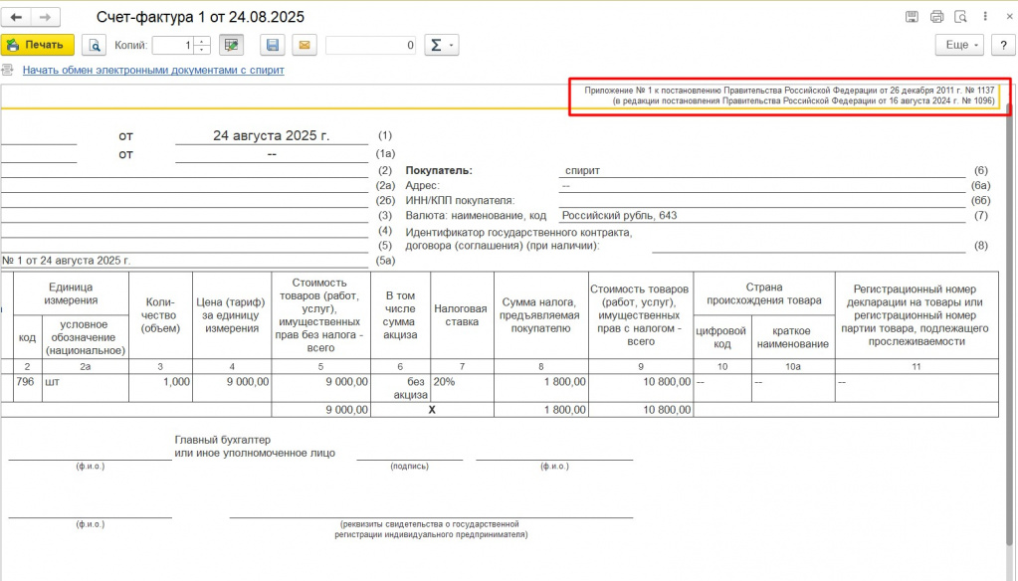Select buyer name спирит
Viewport: 1018px width, 581px height.
click(x=582, y=171)
